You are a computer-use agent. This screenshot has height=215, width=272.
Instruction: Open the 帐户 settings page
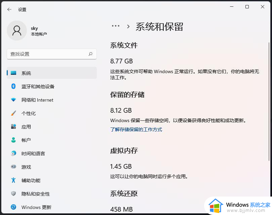tap(52, 140)
